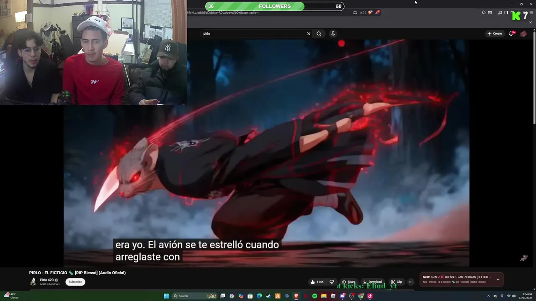Open OBS Studio from the taskbar
Viewport: 536px width, 301px height.
[x=351, y=296]
